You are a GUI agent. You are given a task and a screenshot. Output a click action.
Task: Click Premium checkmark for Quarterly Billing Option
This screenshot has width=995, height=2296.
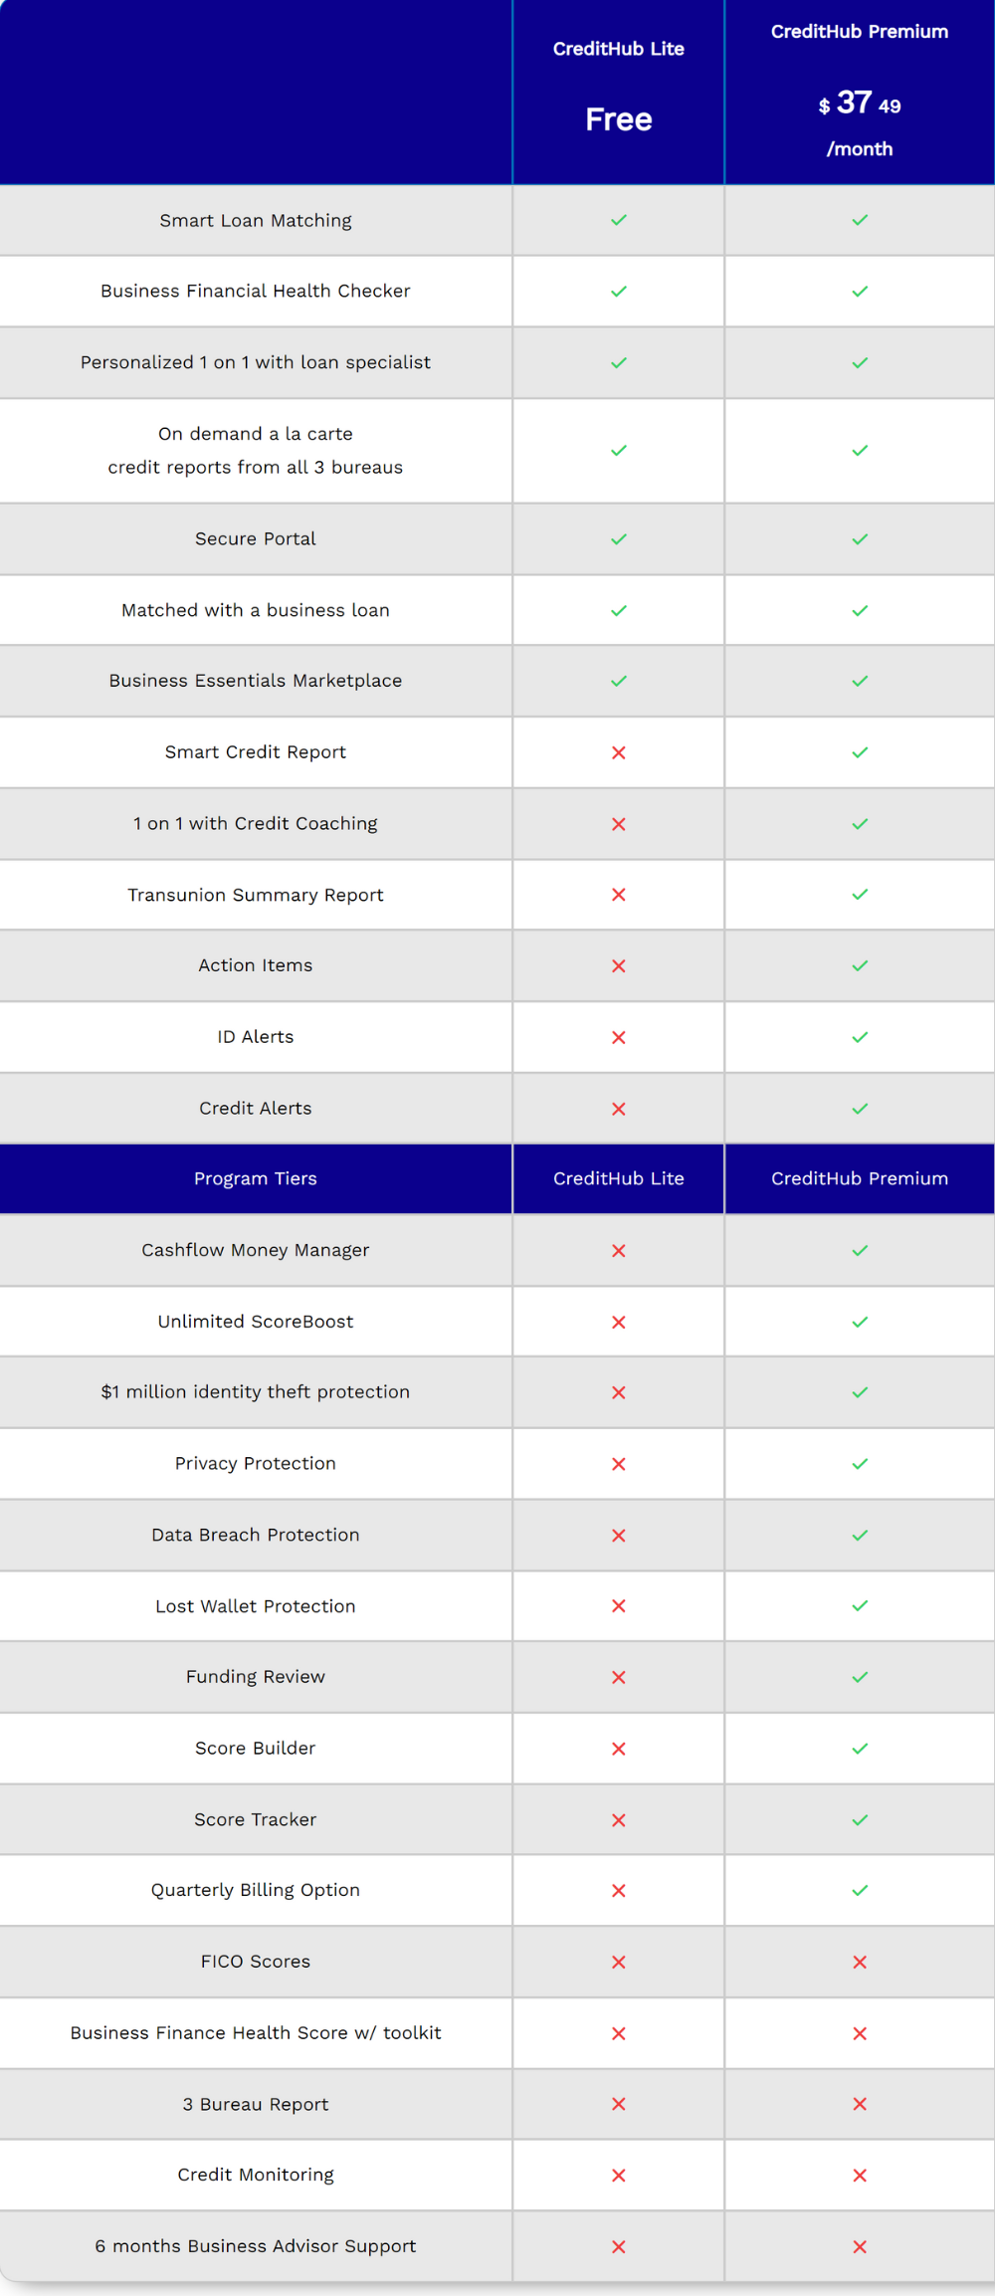click(x=860, y=1890)
